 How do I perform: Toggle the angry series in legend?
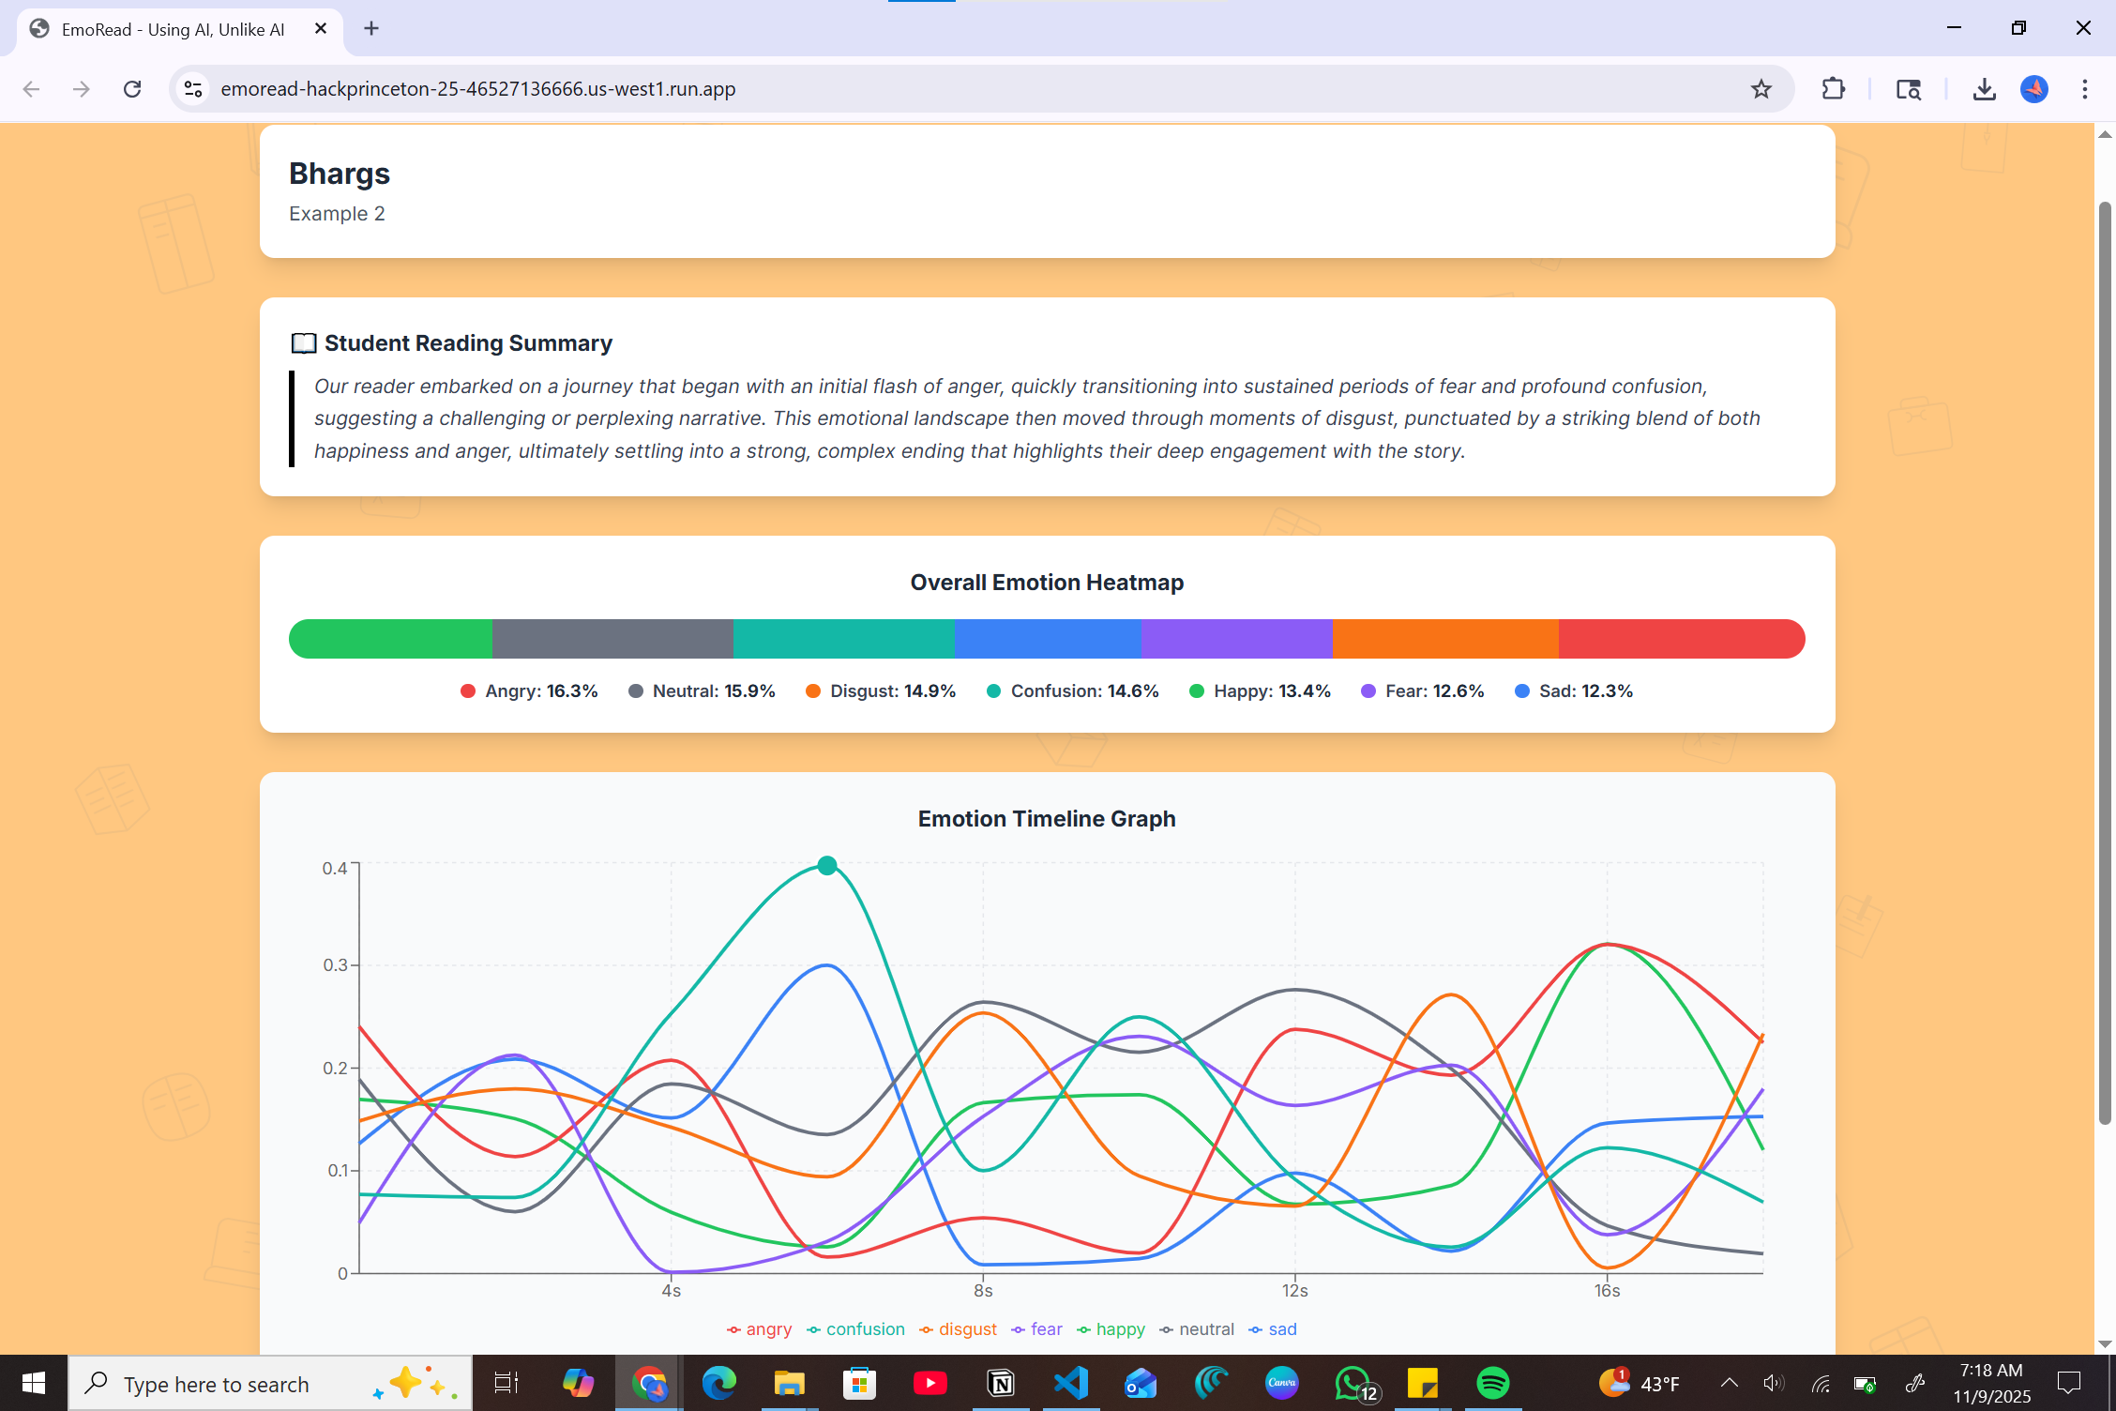coord(760,1329)
